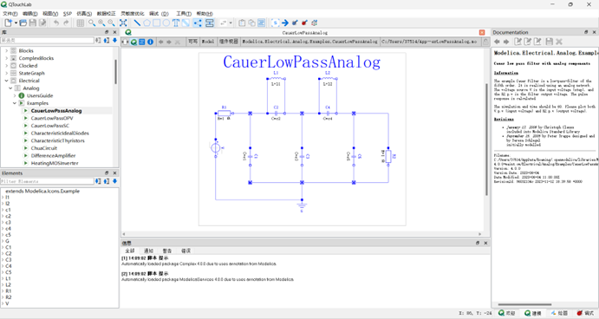The height and width of the screenshot is (319, 599).
Task: Collapse the Electrical library node
Action: (6, 81)
